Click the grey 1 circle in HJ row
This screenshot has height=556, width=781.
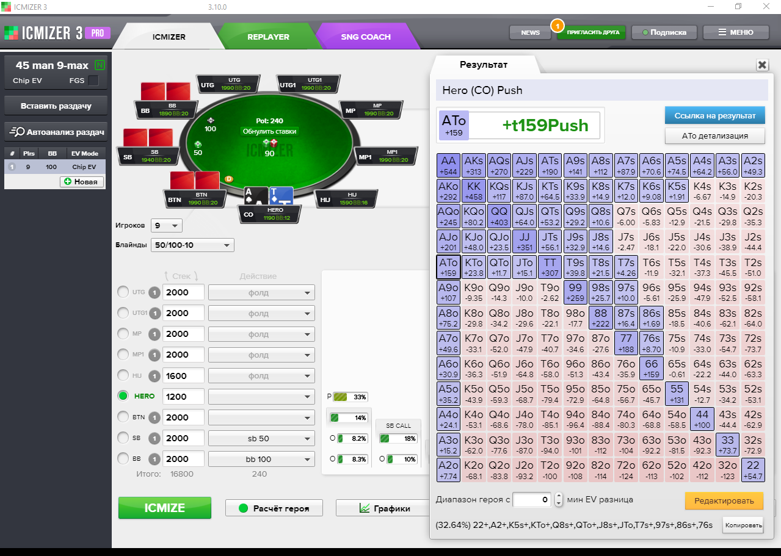pyautogui.click(x=155, y=376)
